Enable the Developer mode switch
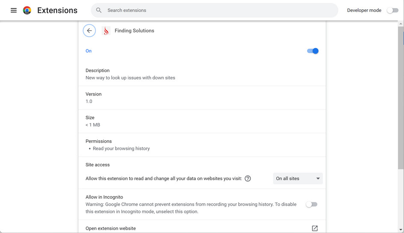The height and width of the screenshot is (233, 404). [x=392, y=10]
